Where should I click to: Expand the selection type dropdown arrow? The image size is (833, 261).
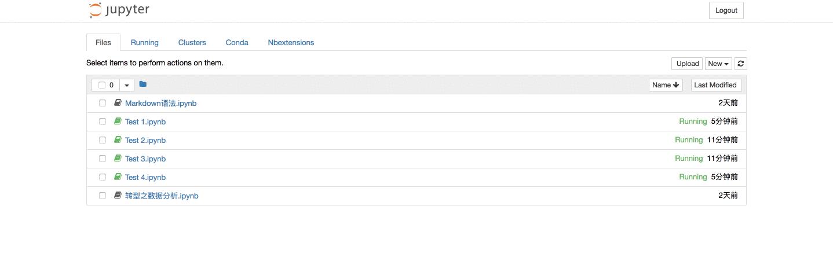(x=127, y=85)
